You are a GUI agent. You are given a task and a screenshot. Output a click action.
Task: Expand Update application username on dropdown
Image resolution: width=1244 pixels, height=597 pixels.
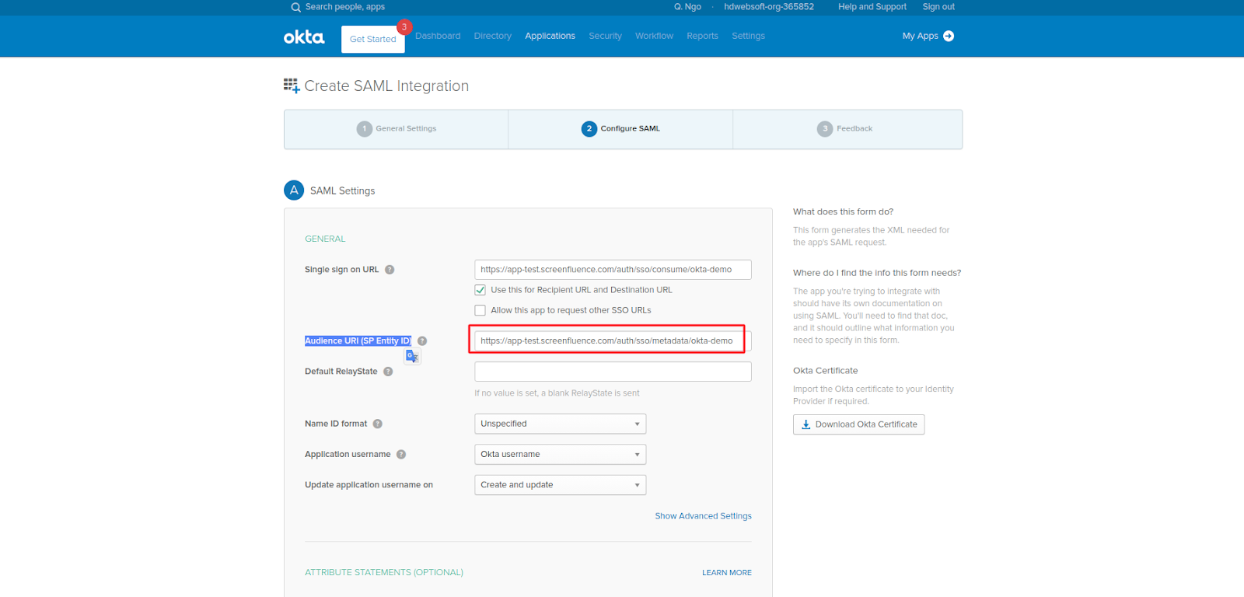pos(560,485)
